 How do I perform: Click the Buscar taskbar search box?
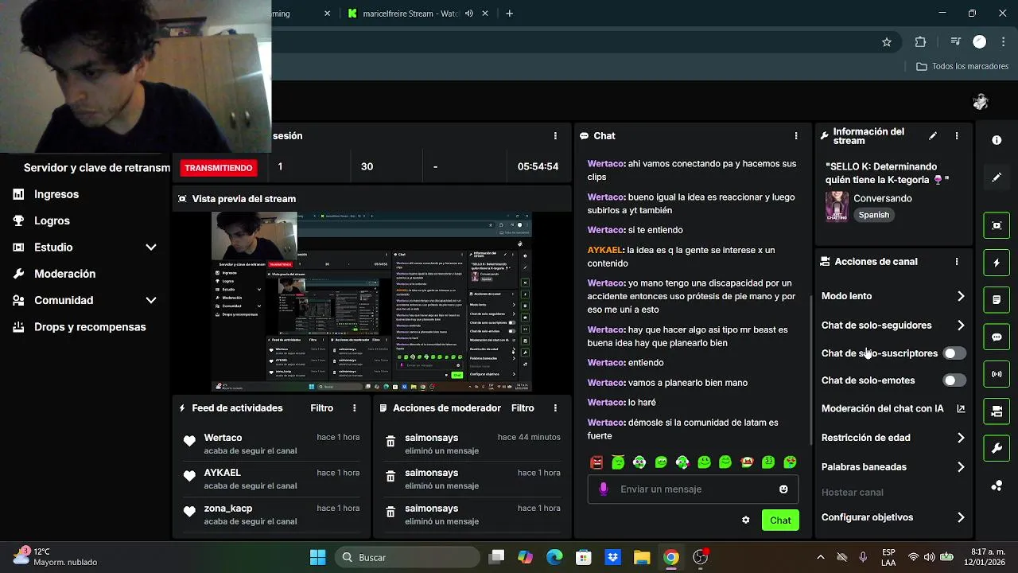[407, 557]
